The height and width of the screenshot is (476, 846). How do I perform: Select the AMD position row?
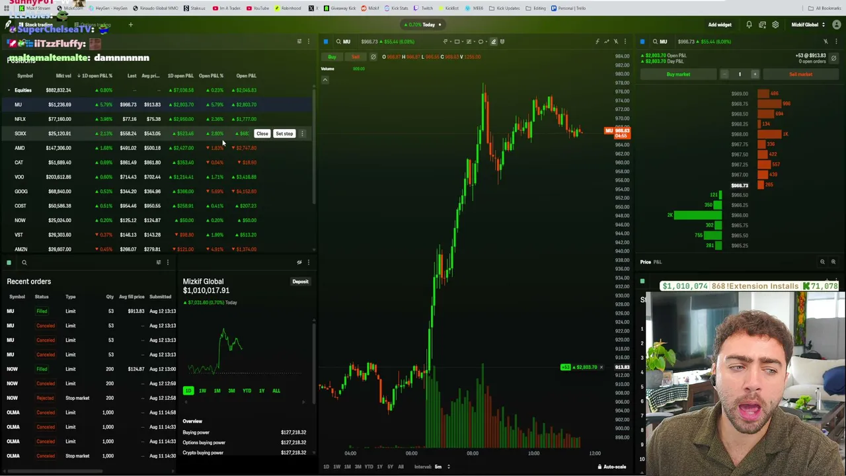[157, 148]
